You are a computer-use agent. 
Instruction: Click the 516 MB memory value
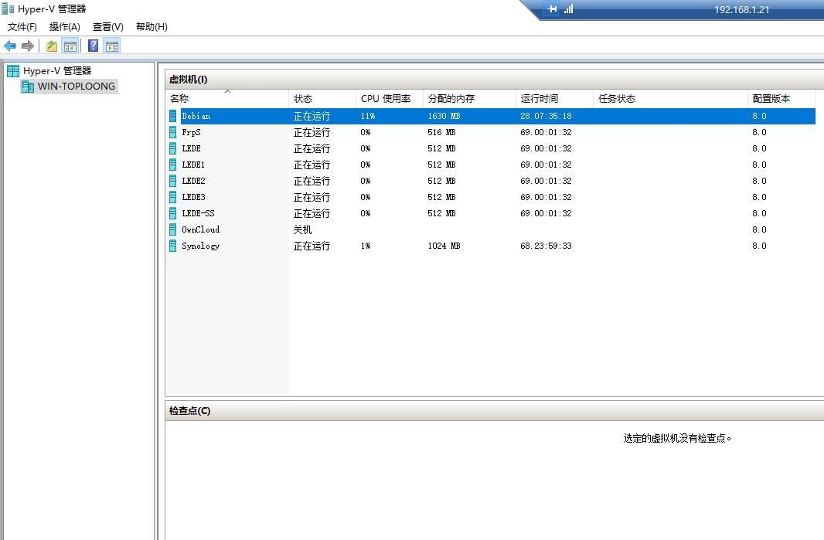(x=441, y=132)
